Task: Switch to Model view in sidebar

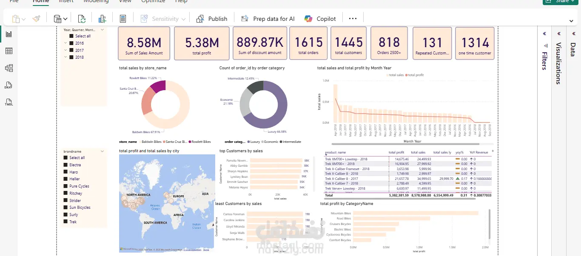Action: click(9, 68)
